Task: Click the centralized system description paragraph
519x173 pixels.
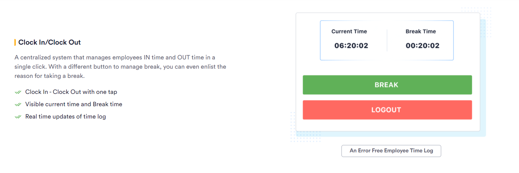Action: (120, 66)
